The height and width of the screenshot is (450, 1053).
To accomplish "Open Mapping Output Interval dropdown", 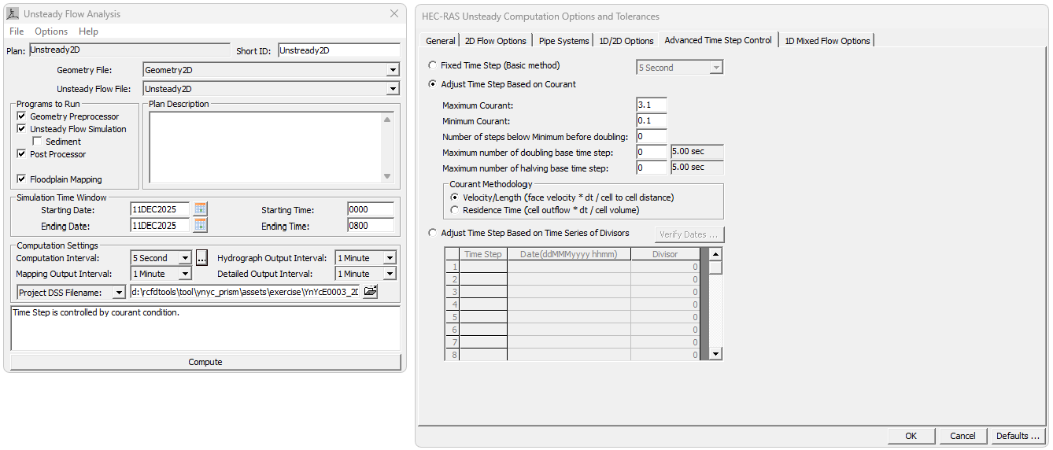I will (185, 274).
